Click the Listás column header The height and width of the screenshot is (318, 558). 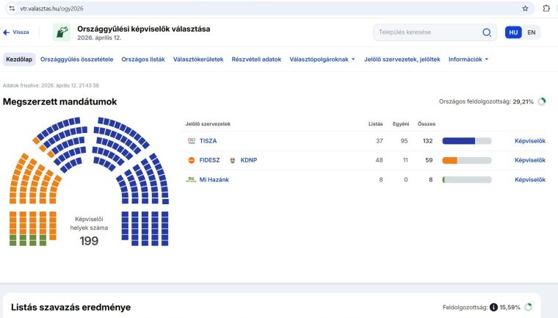tap(375, 124)
